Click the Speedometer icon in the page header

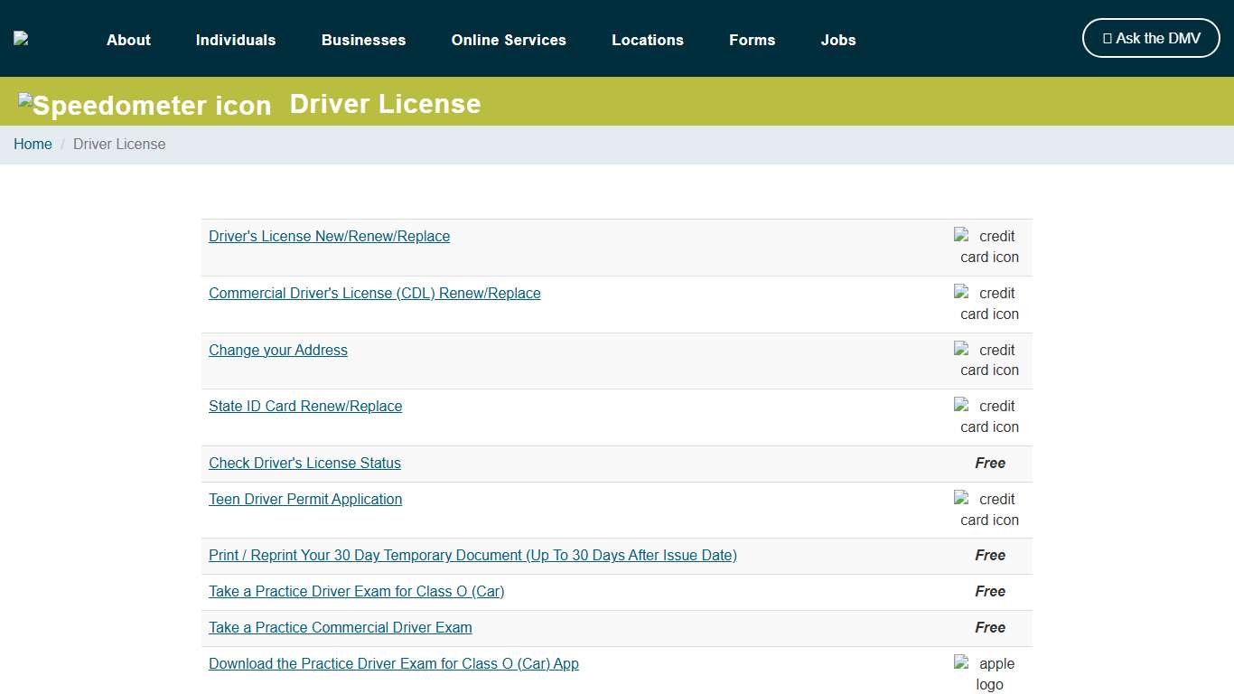145,105
